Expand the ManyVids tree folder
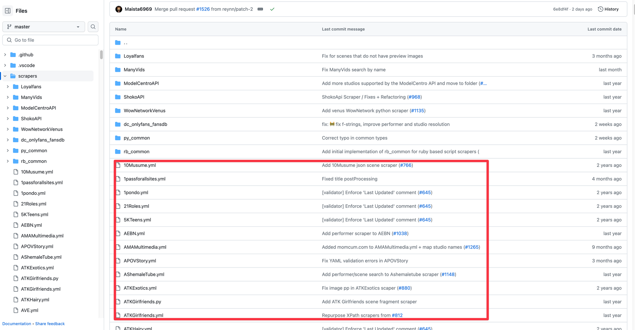635x330 pixels. (x=8, y=98)
